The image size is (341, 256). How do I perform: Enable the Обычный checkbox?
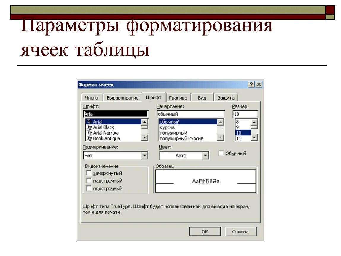(x=221, y=153)
